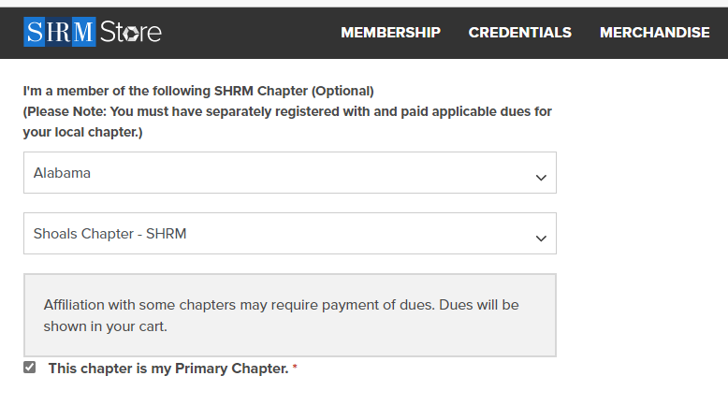
Task: Click the SHRM Store logo
Action: [93, 32]
